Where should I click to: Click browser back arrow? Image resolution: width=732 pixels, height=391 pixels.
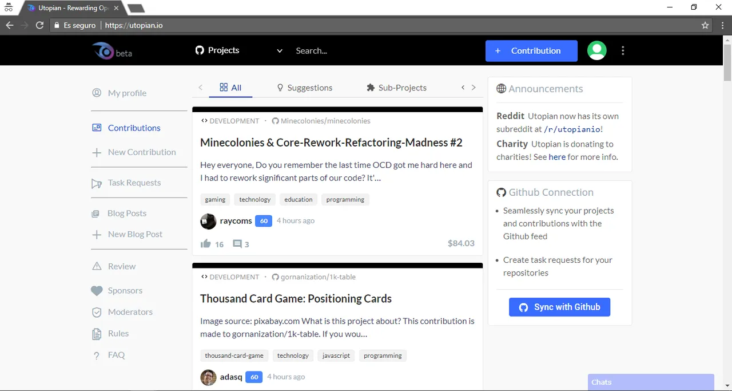9,25
